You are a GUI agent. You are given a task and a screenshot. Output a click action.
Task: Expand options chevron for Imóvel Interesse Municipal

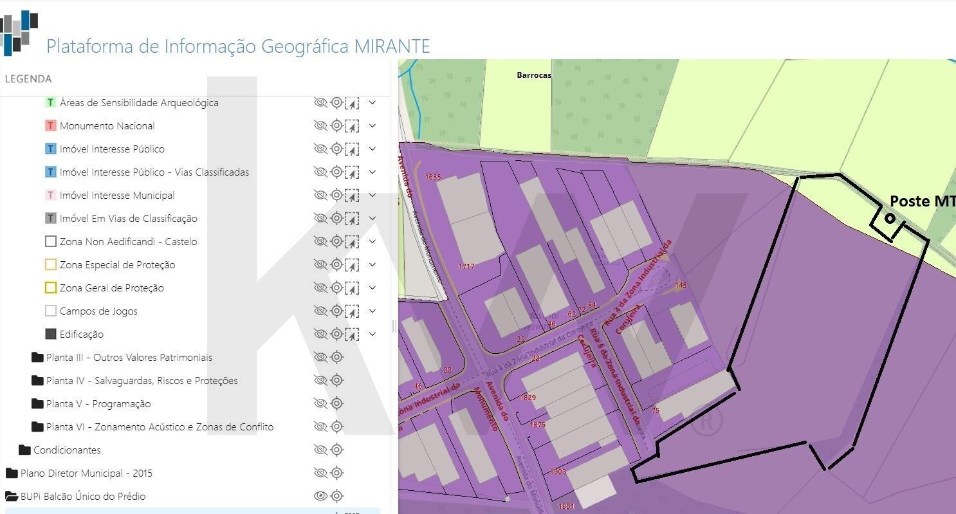click(x=372, y=195)
